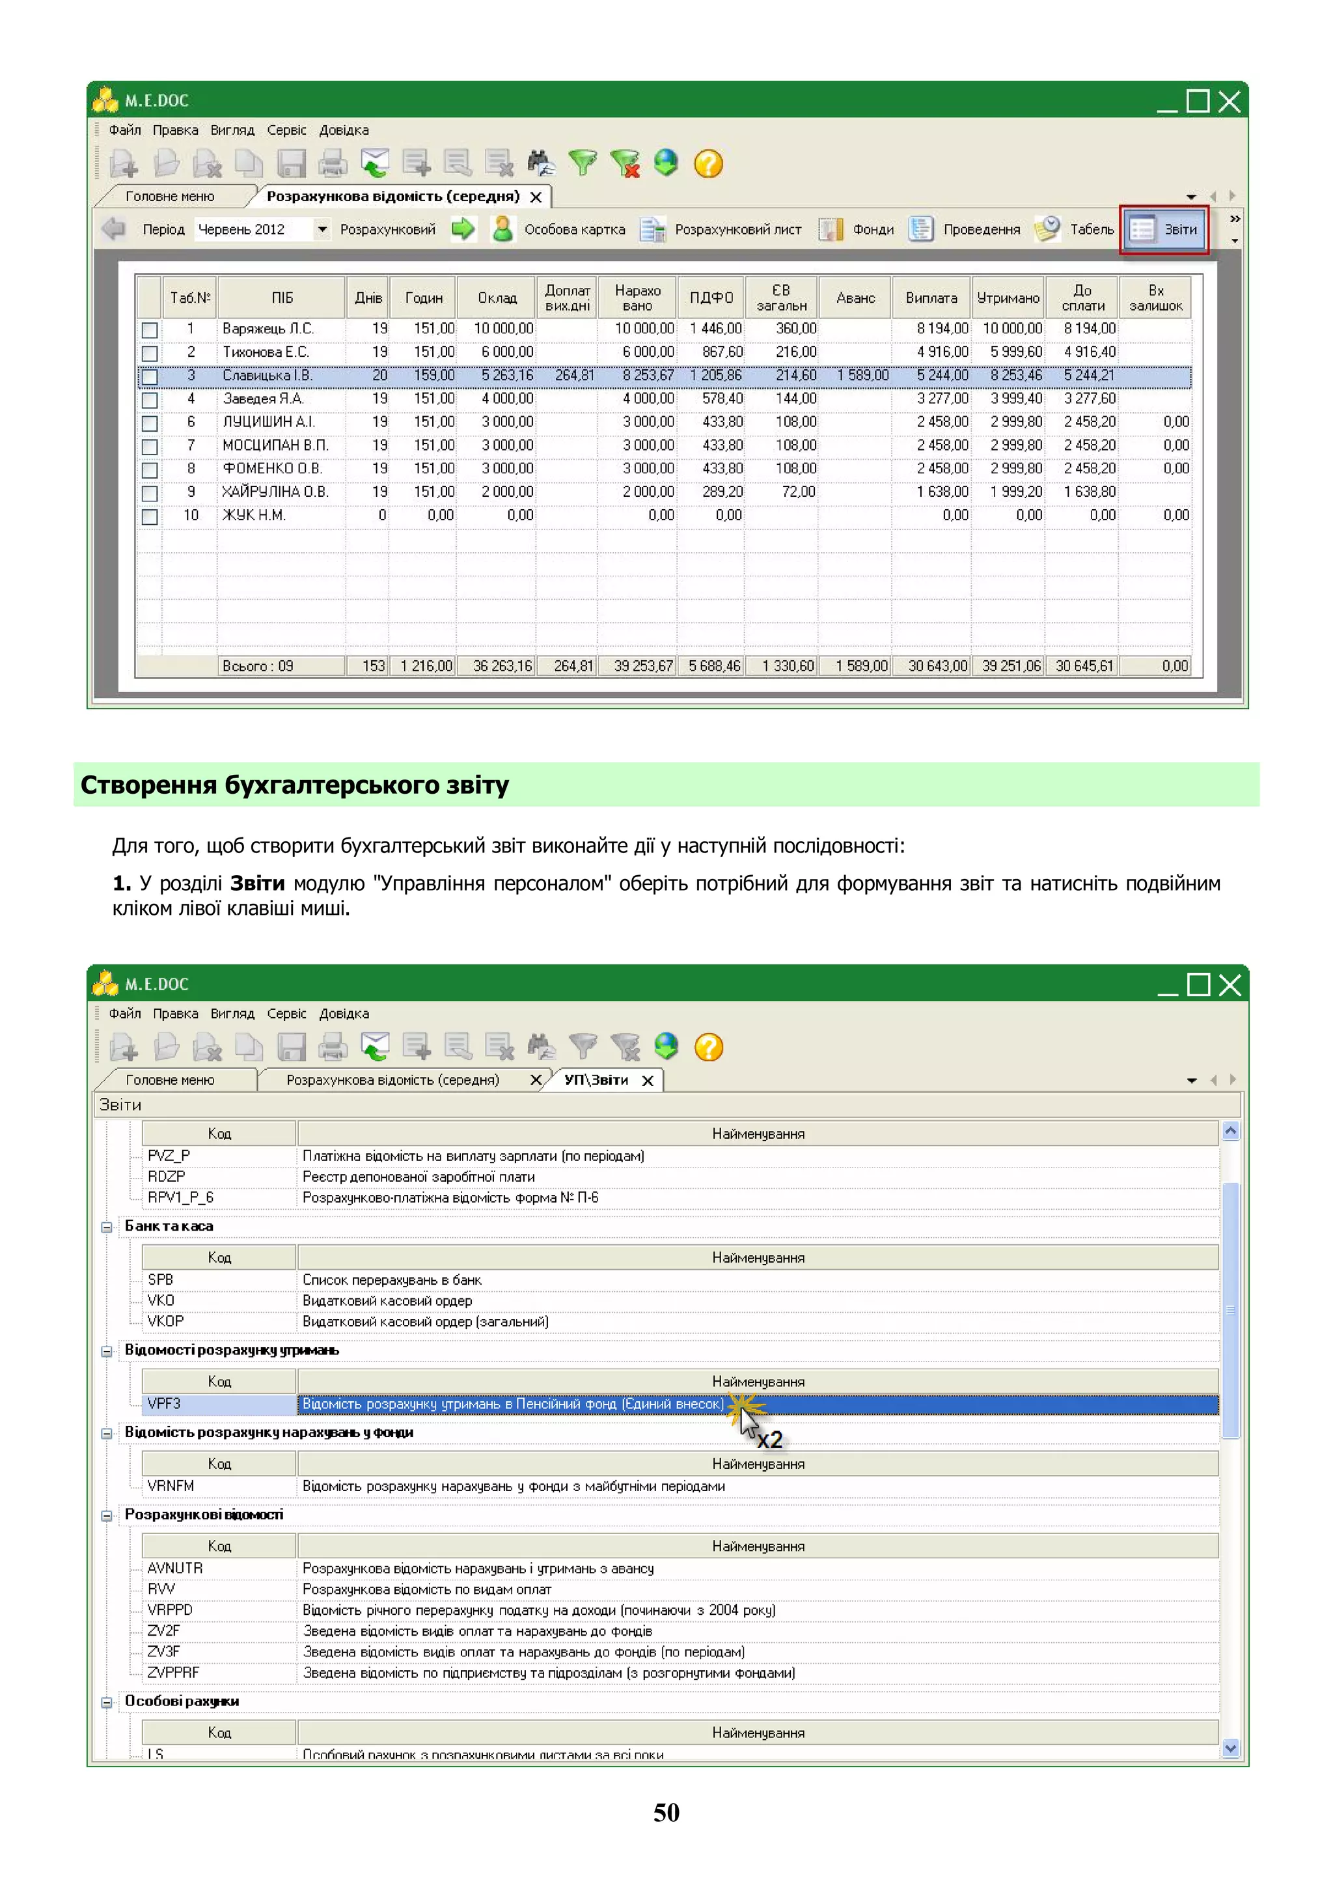
Task: Click the Розрахунковий лист toolbar icon
Action: [x=653, y=229]
